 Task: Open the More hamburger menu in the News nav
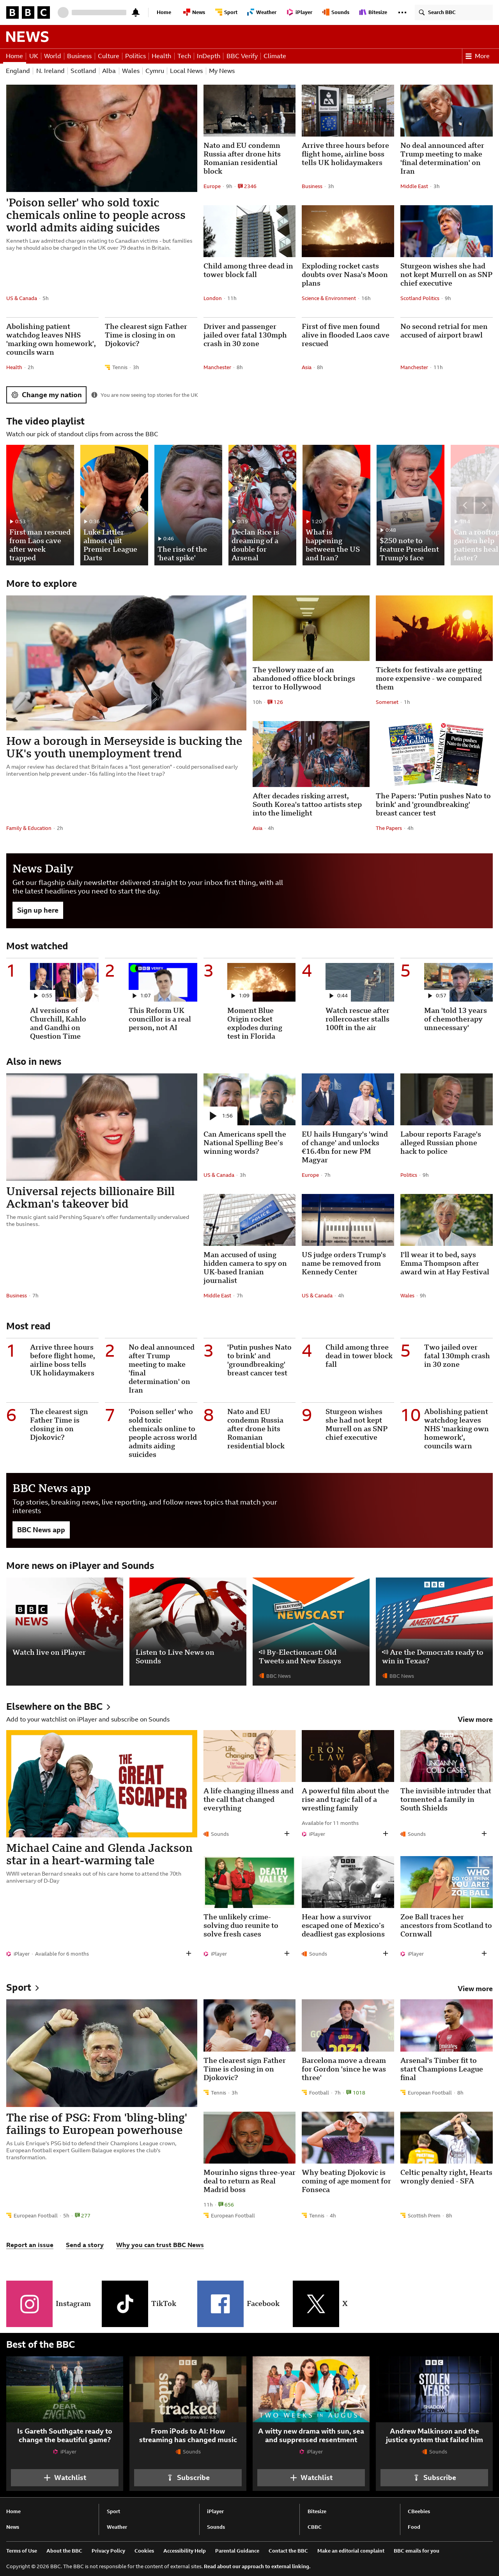click(x=477, y=56)
